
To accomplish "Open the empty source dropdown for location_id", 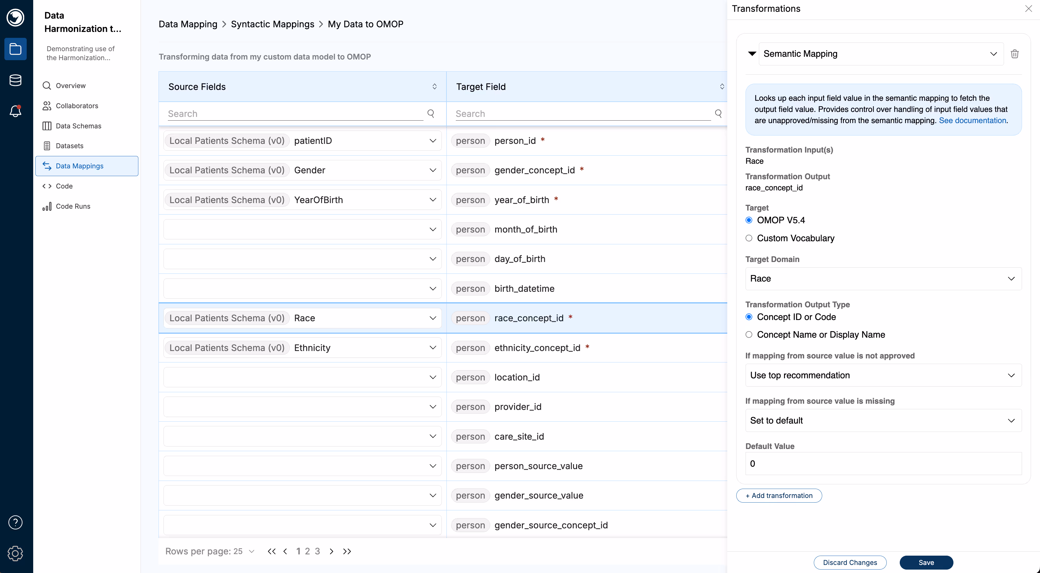I will click(x=303, y=377).
